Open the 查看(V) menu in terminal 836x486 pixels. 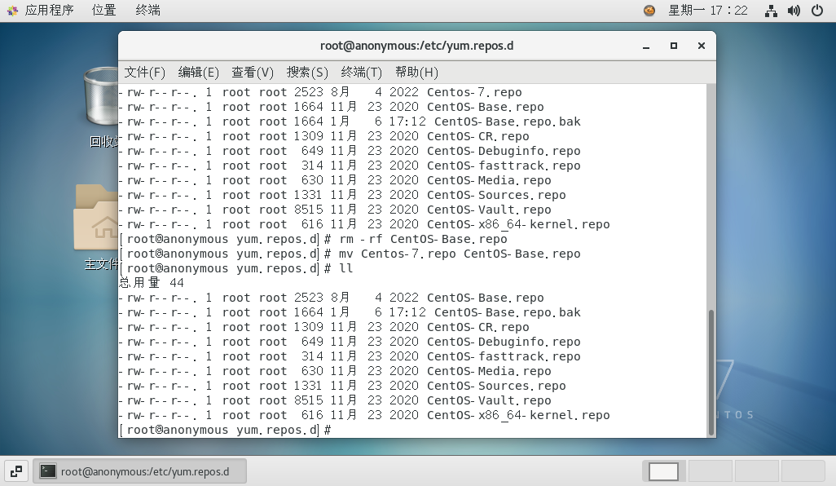[253, 72]
